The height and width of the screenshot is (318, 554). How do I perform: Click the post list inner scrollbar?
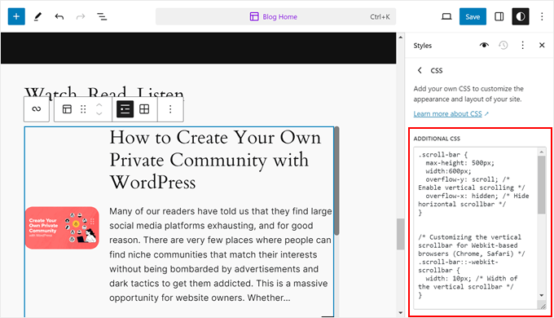coord(336,181)
